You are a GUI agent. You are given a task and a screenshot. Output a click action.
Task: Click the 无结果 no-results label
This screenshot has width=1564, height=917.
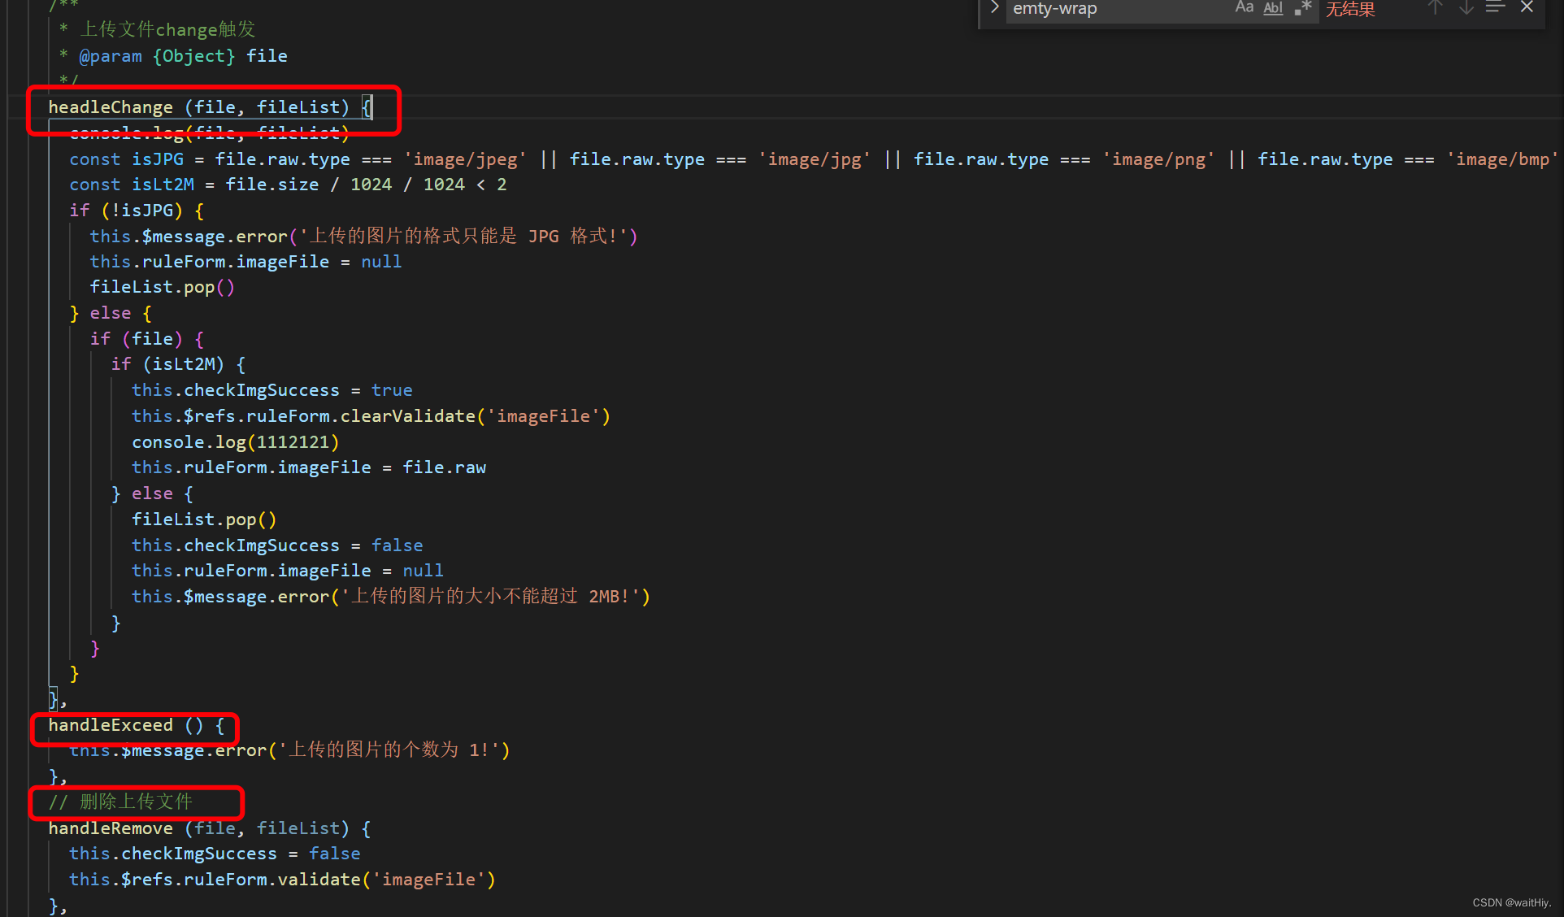1350,10
